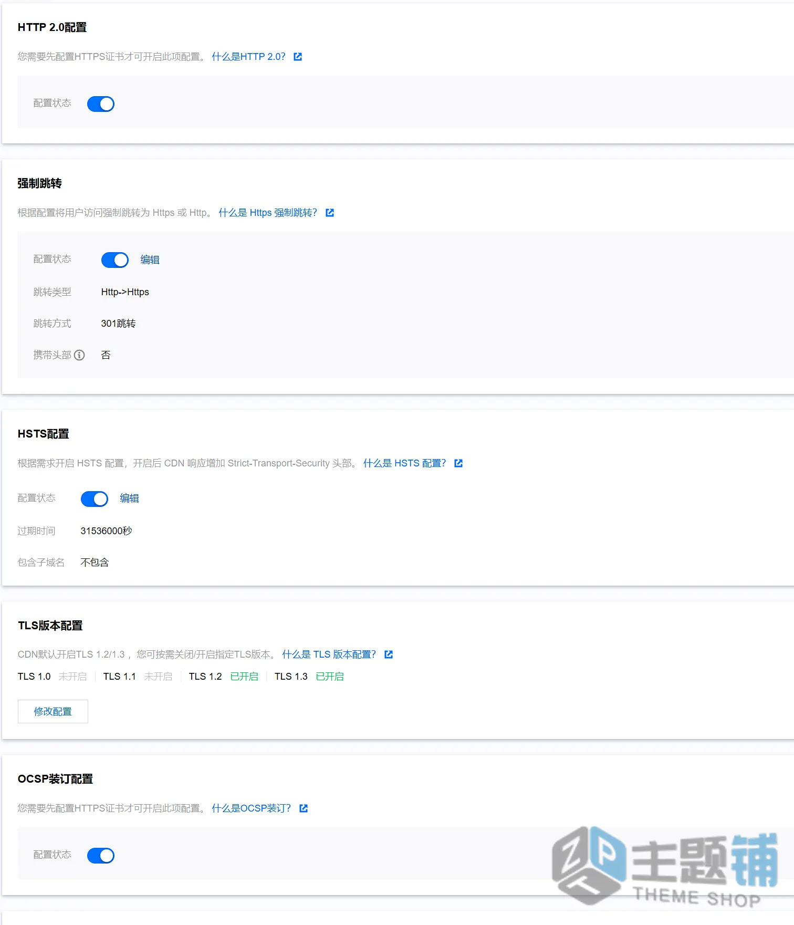The width and height of the screenshot is (794, 925).
Task: Click the 否 value beside 携带头部
Action: click(106, 355)
